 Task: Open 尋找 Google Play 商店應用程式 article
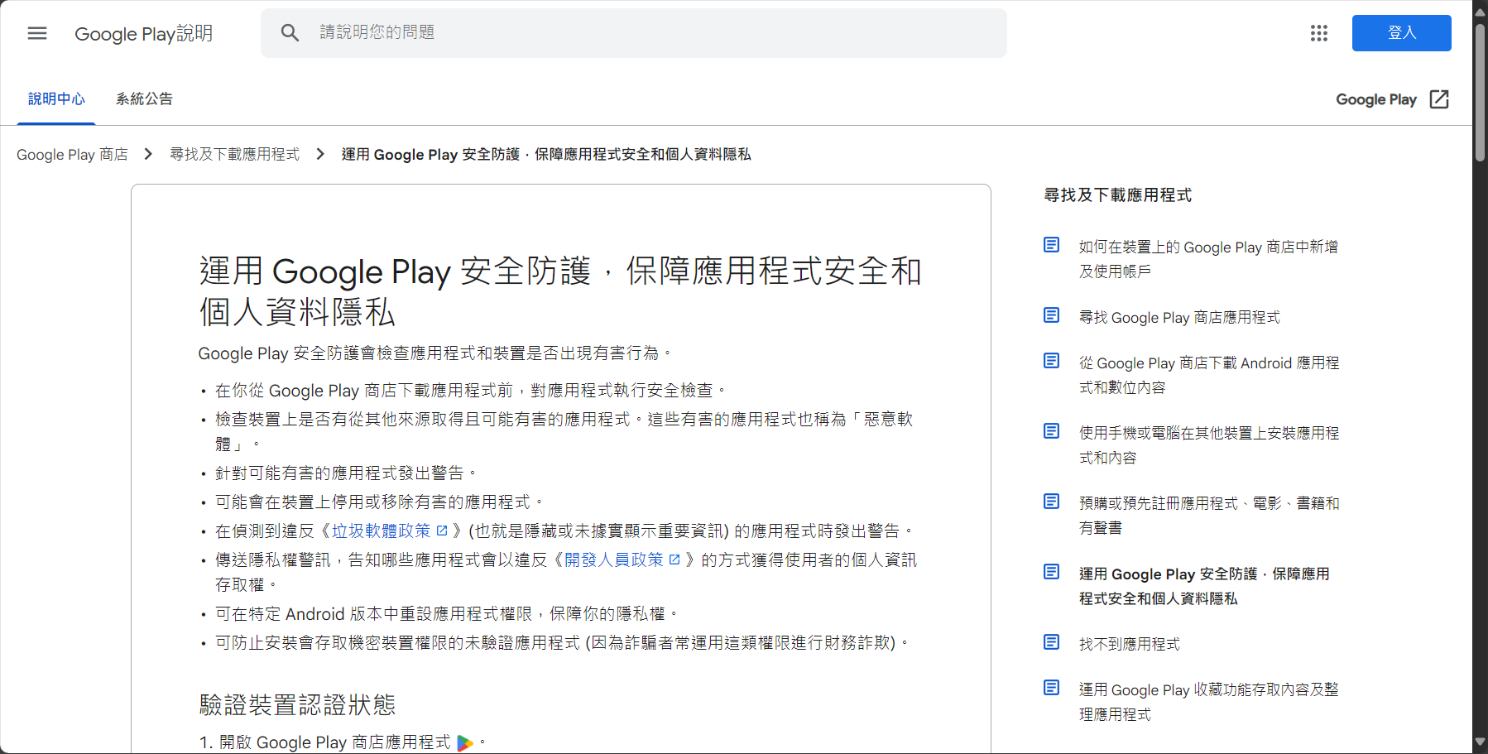pyautogui.click(x=1179, y=318)
